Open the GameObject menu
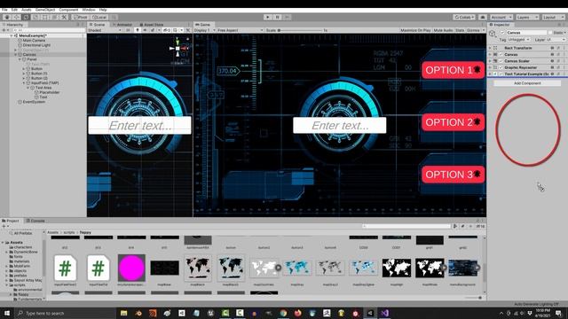Image resolution: width=568 pixels, height=319 pixels. [x=45, y=10]
